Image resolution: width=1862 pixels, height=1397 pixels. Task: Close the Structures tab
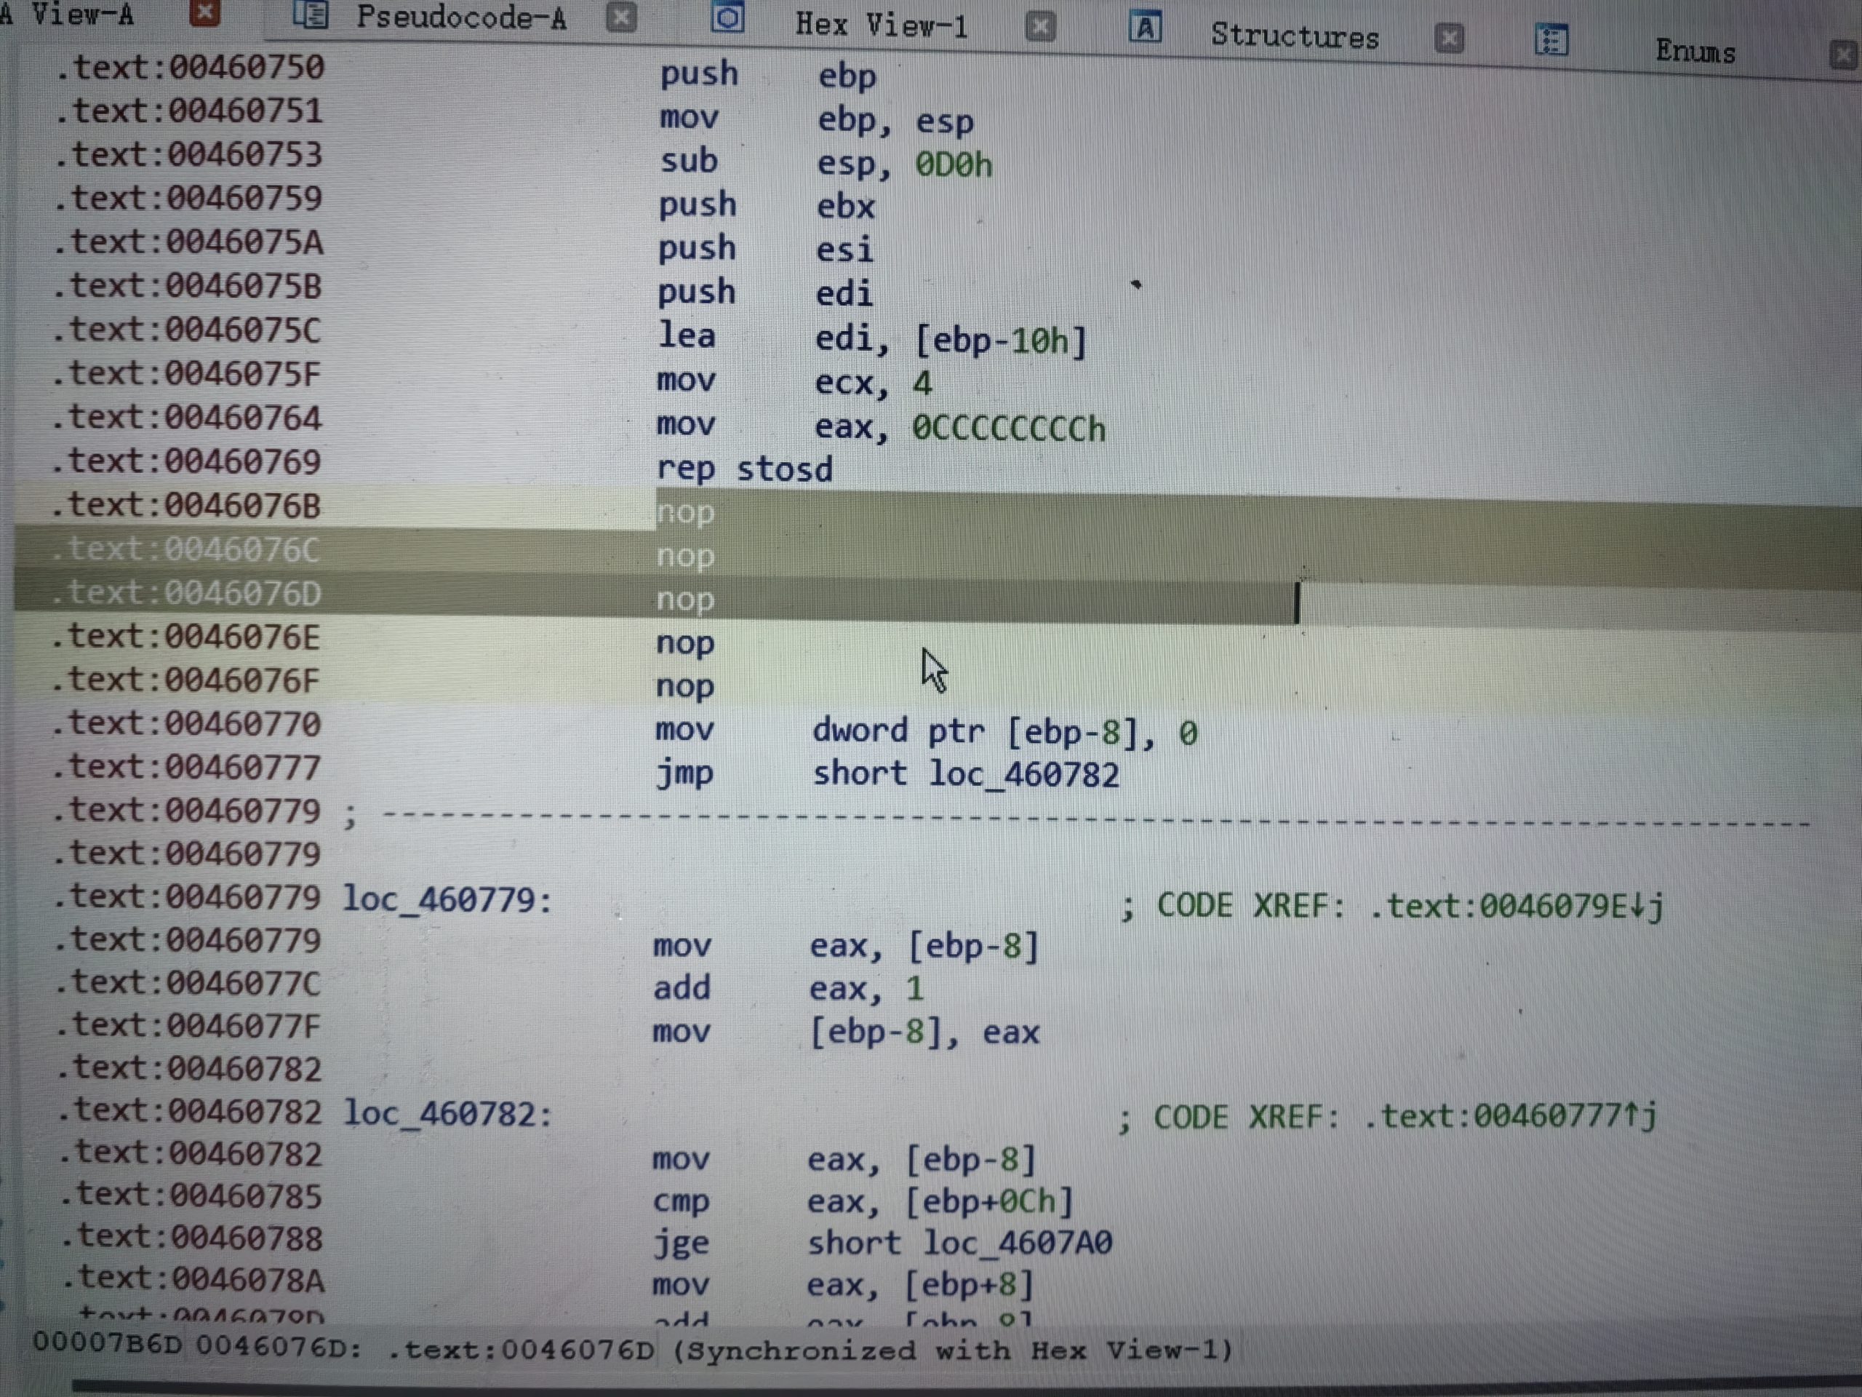tap(1449, 38)
